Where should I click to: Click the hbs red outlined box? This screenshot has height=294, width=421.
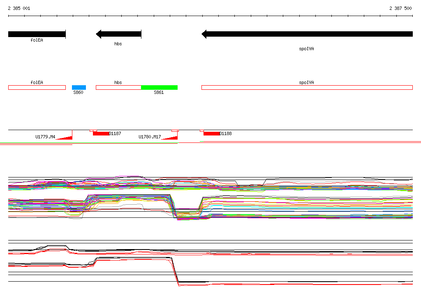click(119, 87)
